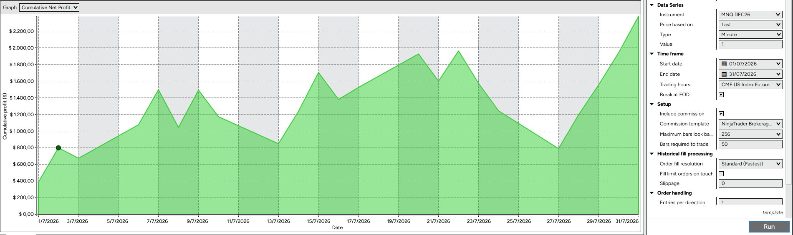Click the Trading hours label

click(x=675, y=85)
